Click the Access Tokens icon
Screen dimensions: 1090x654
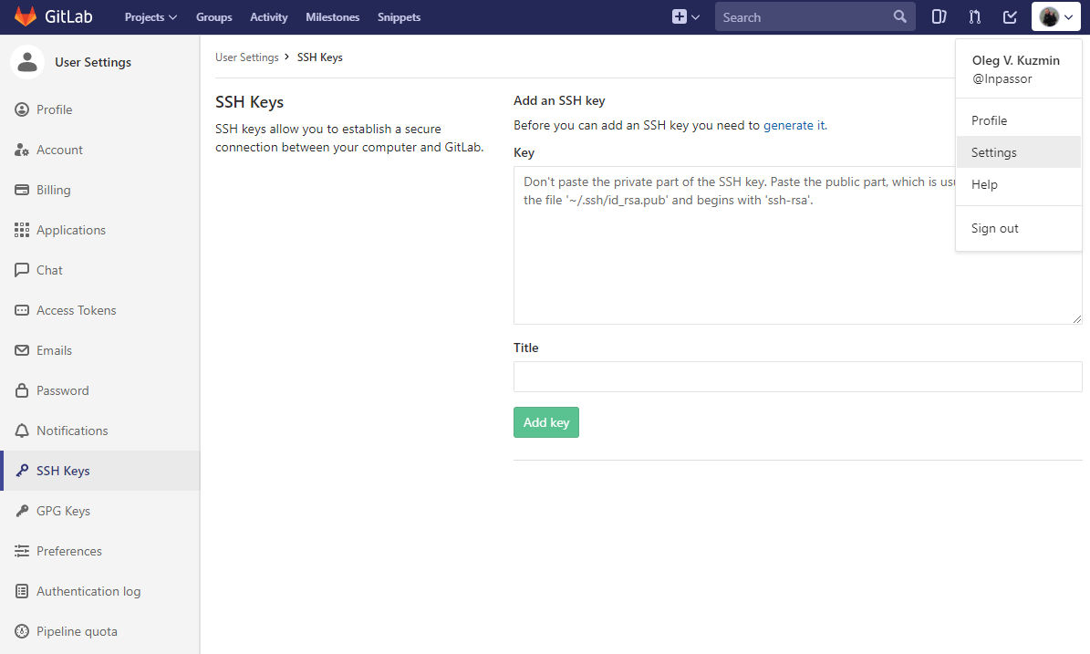(22, 311)
